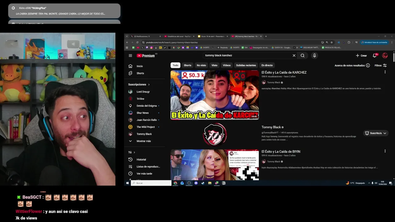Open the KARCHEZ video three-dot menu
Viewport: 395px width, 222px height.
tap(385, 72)
